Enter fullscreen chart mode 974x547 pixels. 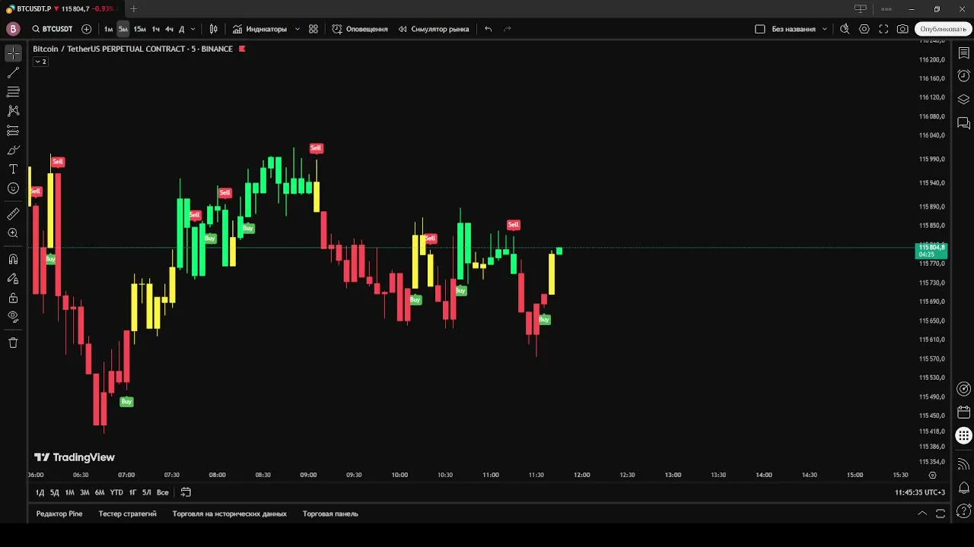pos(883,29)
